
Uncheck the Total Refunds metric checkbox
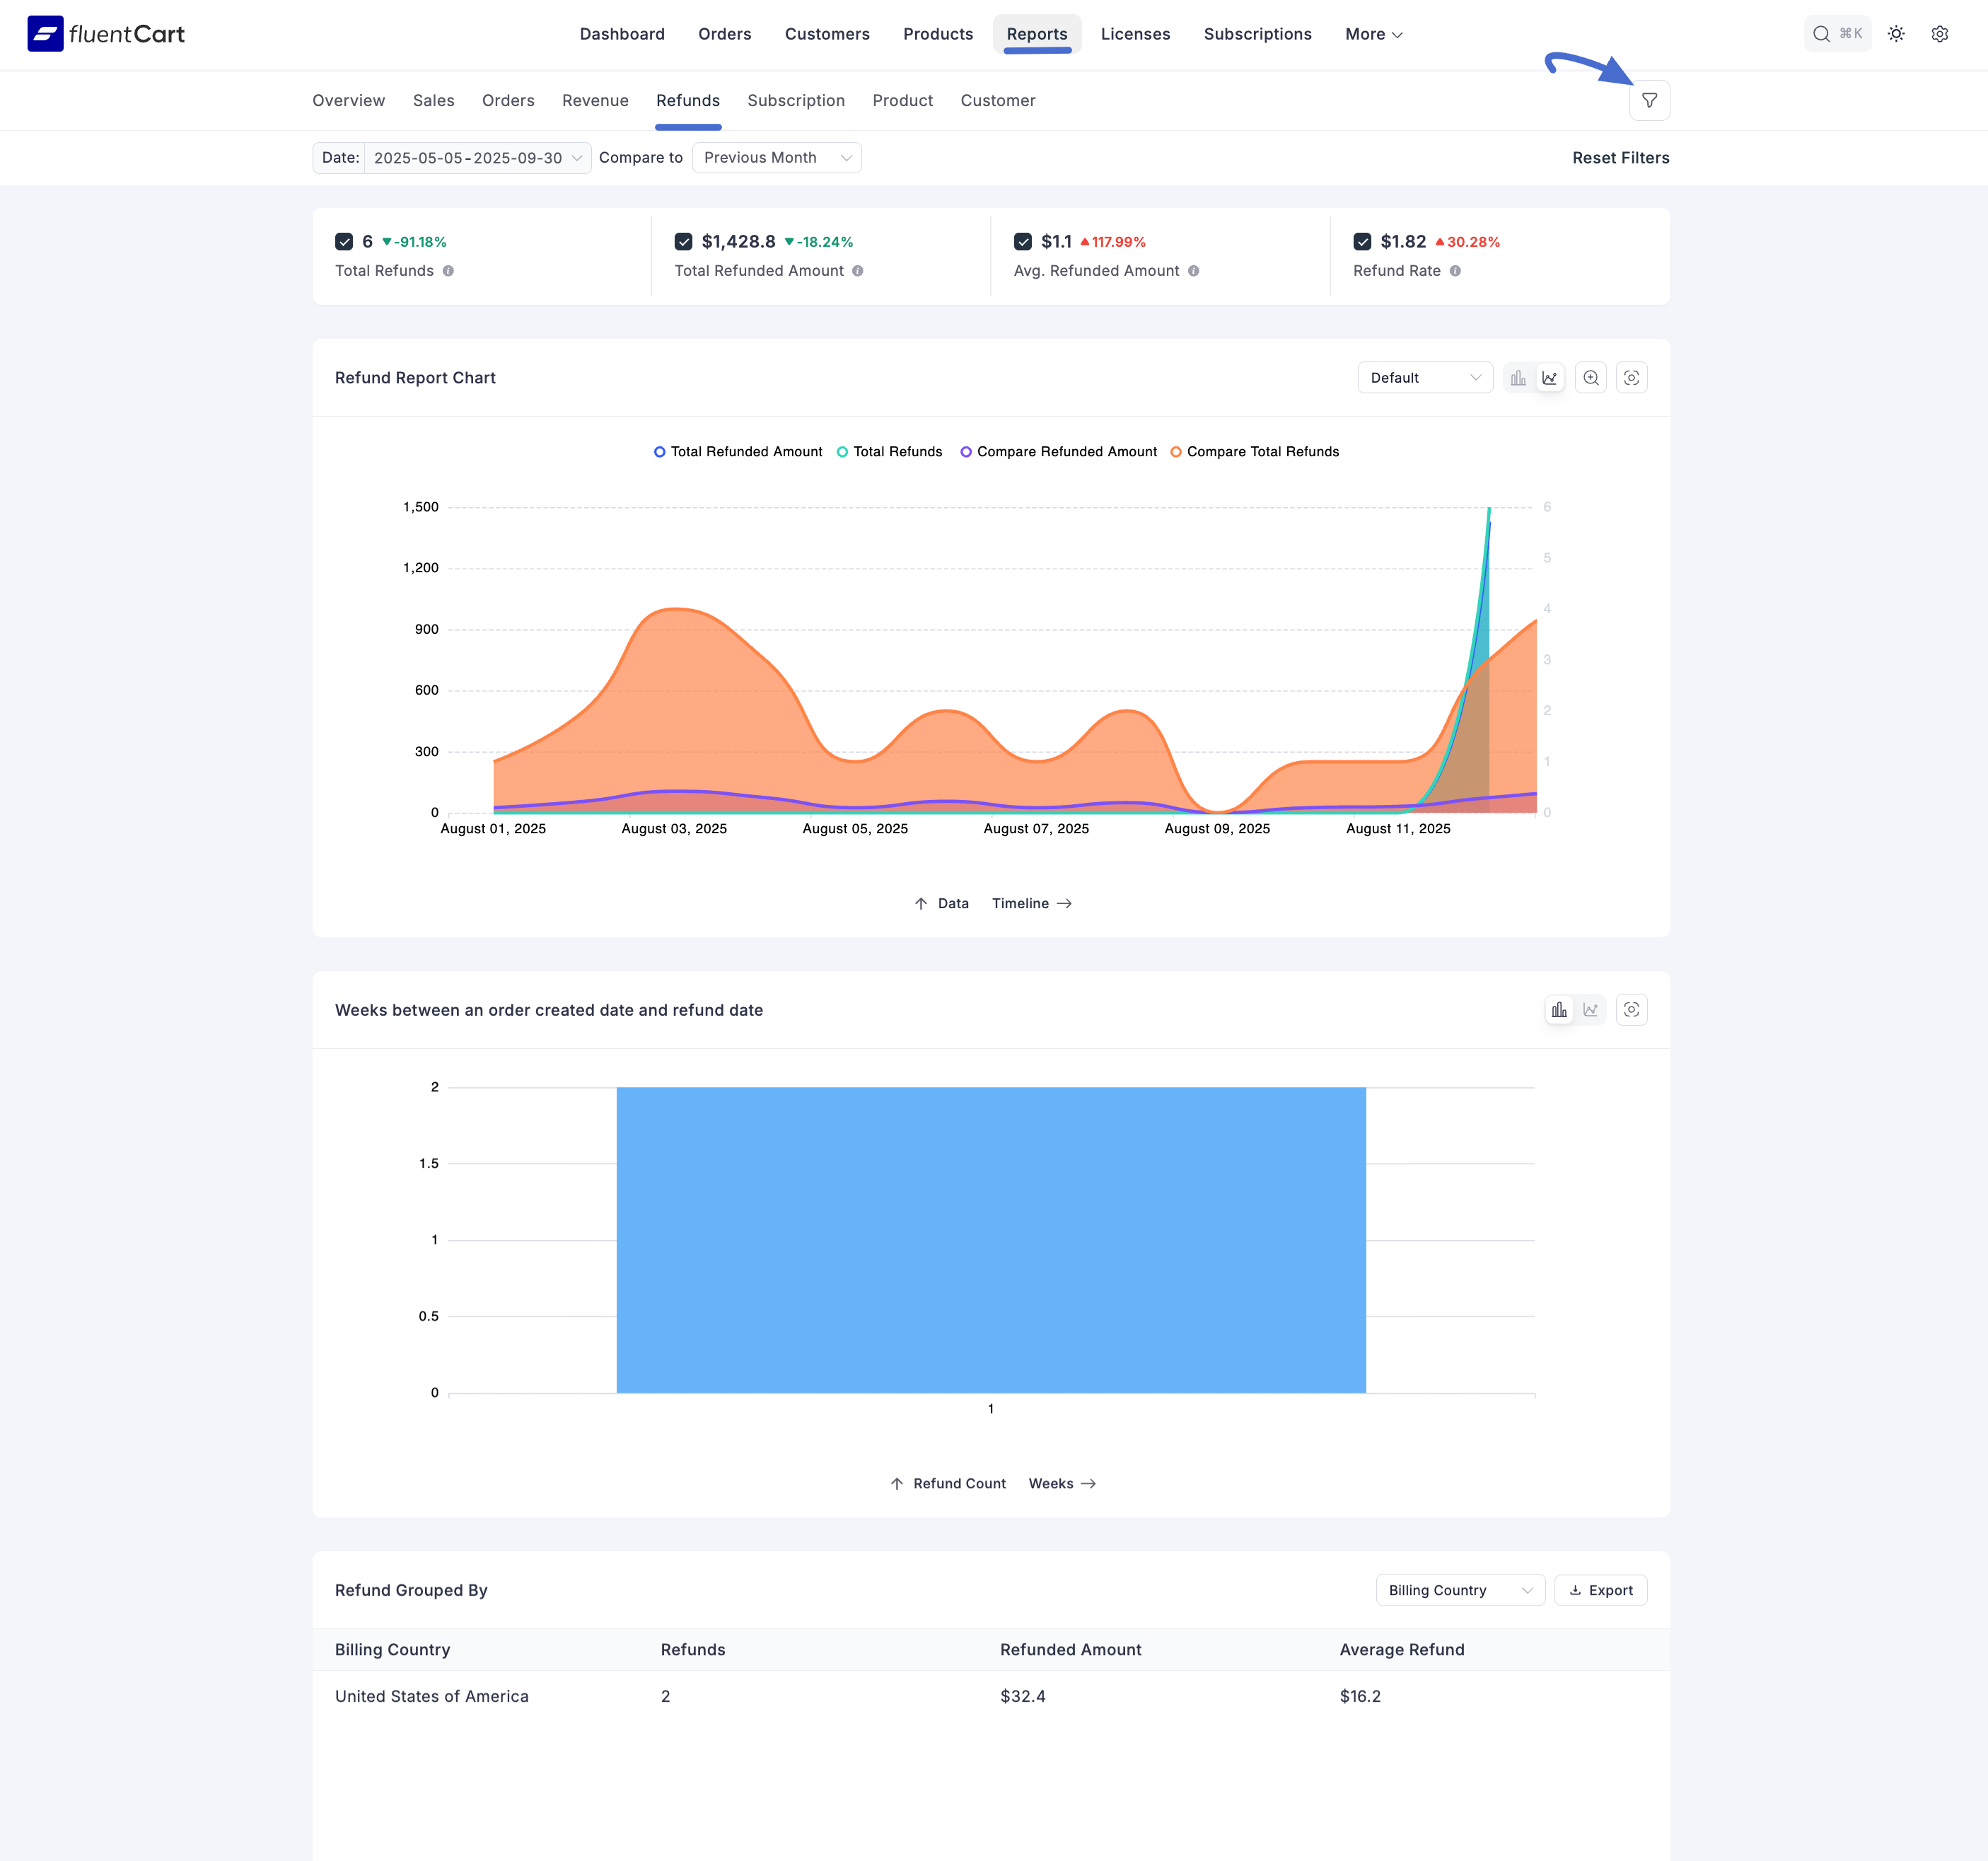[344, 242]
